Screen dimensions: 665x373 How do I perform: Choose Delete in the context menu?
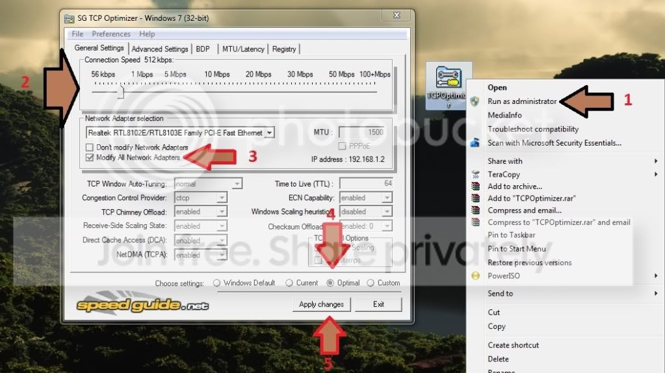tap(499, 359)
